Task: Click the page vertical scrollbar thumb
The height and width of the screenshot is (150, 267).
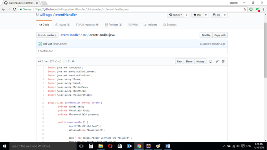Action: pyautogui.click(x=265, y=50)
